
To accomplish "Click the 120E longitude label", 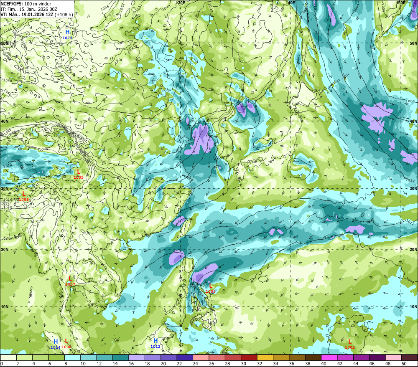I will click(x=181, y=3).
